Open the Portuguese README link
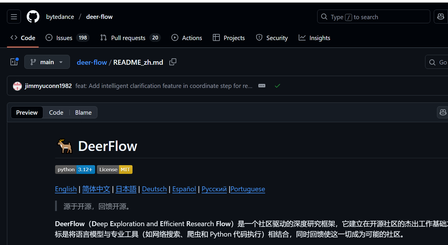The width and height of the screenshot is (448, 245). point(248,189)
